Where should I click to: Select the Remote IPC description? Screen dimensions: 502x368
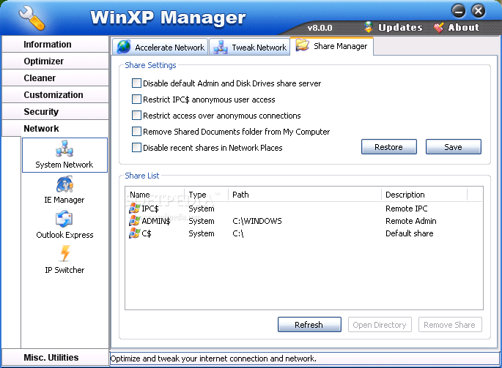click(406, 209)
